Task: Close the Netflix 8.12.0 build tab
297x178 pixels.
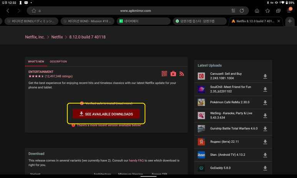Action: pyautogui.click(x=279, y=21)
